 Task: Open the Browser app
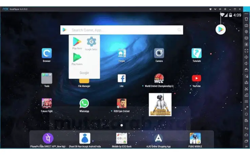(x=47, y=53)
